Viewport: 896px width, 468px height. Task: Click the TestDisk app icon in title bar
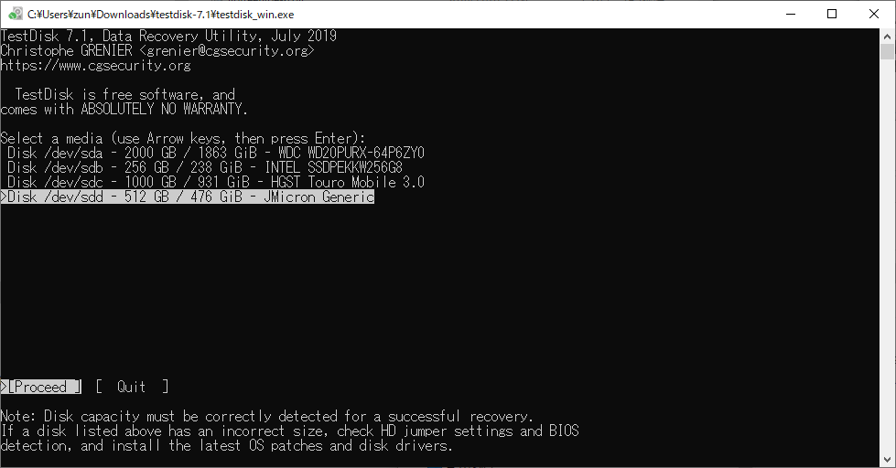pyautogui.click(x=16, y=15)
